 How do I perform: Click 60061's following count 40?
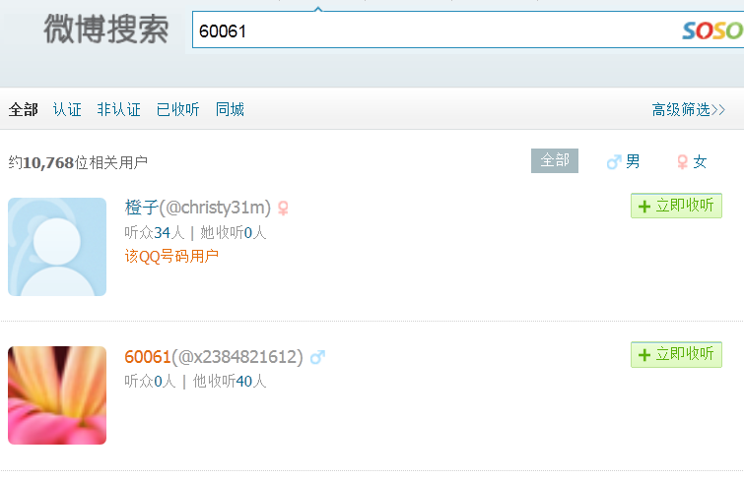click(x=243, y=381)
